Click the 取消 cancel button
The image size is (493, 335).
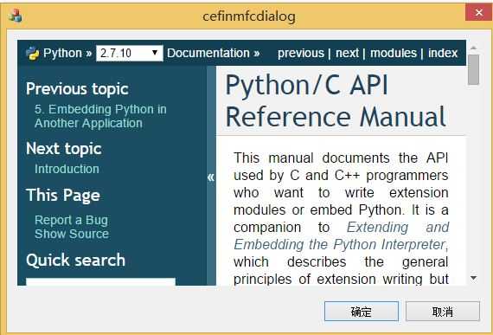point(442,312)
